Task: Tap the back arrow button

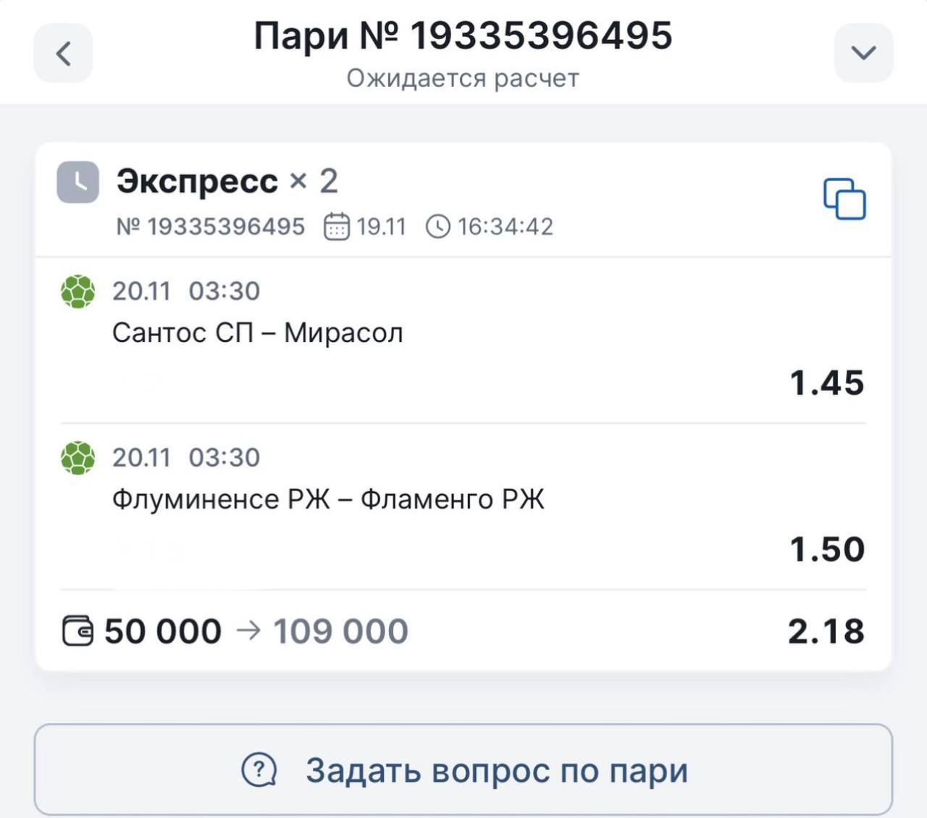Action: pyautogui.click(x=63, y=53)
